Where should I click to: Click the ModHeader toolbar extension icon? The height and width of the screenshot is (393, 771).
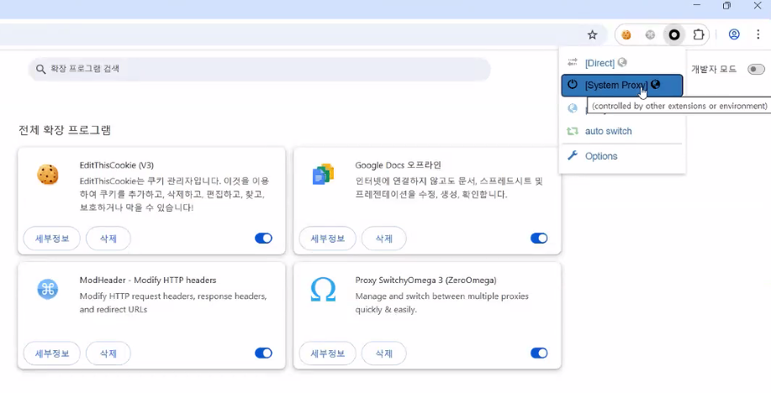click(x=650, y=35)
